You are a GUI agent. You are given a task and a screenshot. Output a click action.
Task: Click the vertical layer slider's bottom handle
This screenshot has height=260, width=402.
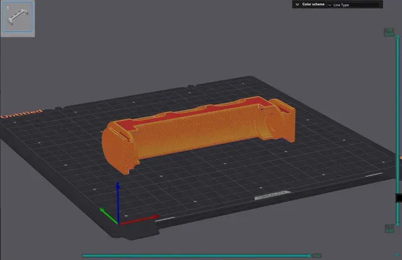(398, 224)
